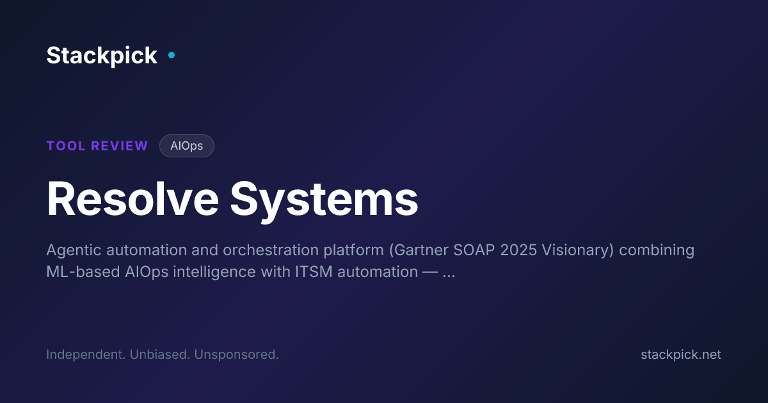
Task: Click the TOOL REVIEW label
Action: [x=97, y=146]
